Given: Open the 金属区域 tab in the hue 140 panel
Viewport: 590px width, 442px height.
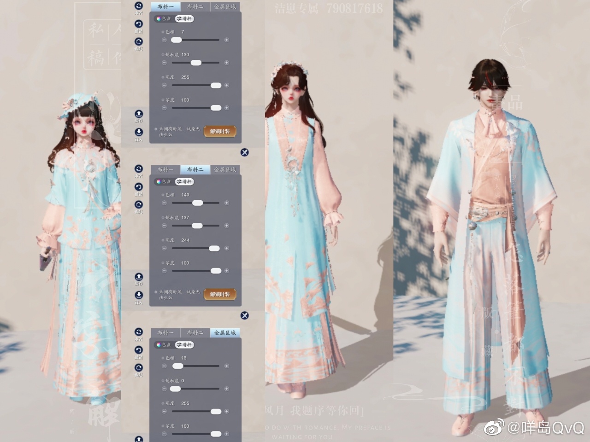Looking at the screenshot, I should click(224, 169).
